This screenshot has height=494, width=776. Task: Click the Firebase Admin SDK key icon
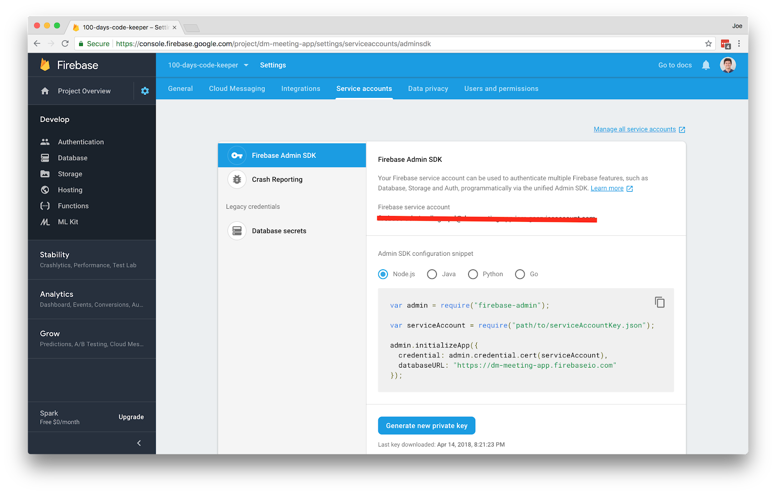(237, 155)
